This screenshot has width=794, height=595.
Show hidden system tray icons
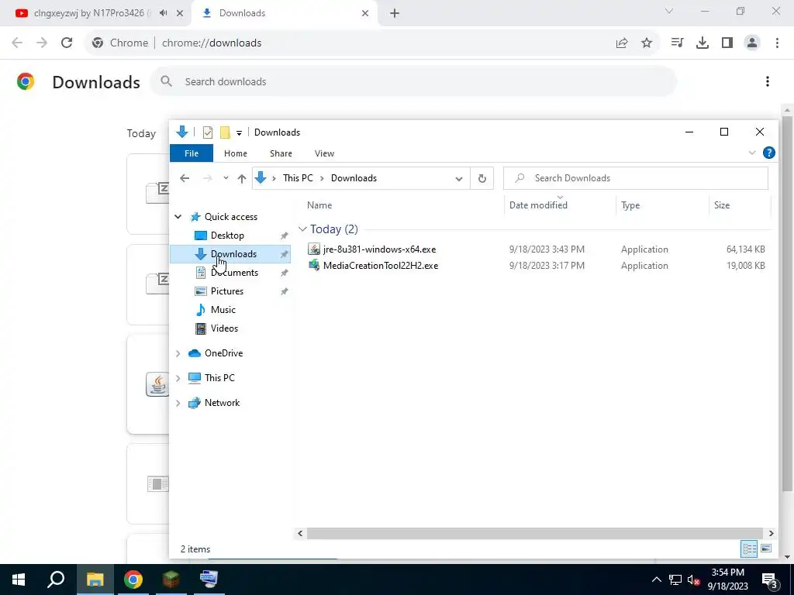(x=656, y=580)
